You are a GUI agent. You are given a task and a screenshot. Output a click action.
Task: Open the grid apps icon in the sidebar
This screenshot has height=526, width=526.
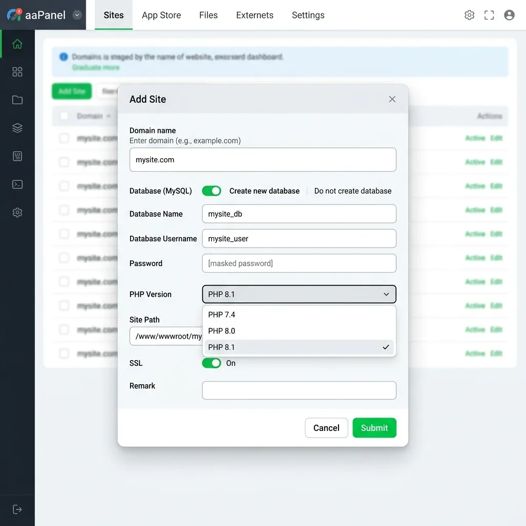17,72
